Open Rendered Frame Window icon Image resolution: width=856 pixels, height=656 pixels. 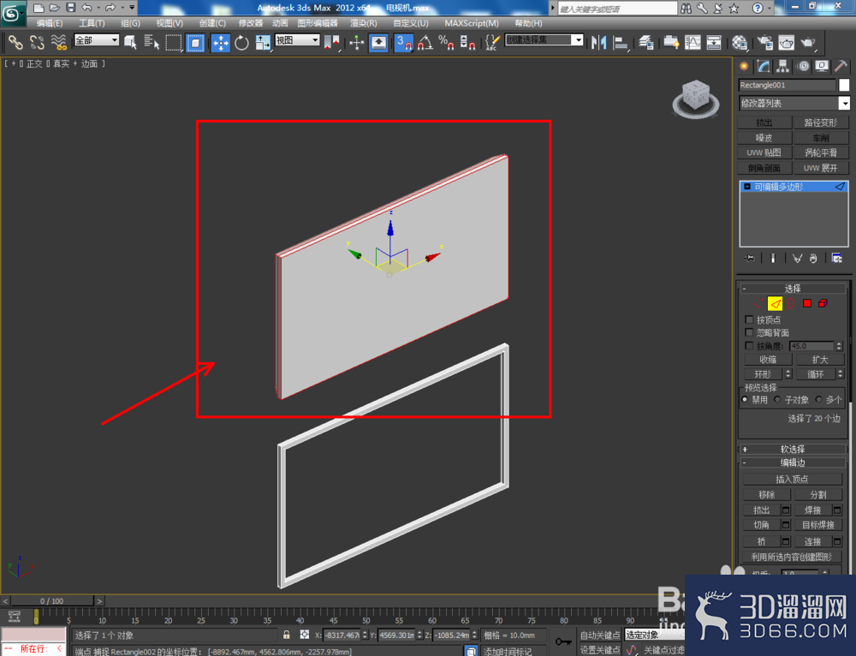click(786, 42)
